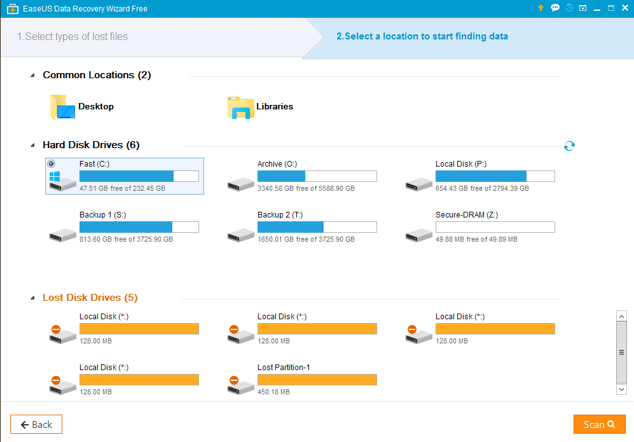This screenshot has height=442, width=634.
Task: Click the refresh drives icon
Action: tap(569, 146)
